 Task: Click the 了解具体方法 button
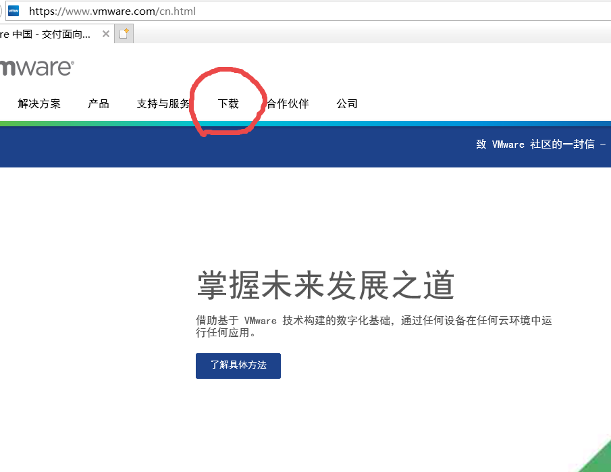coord(238,365)
